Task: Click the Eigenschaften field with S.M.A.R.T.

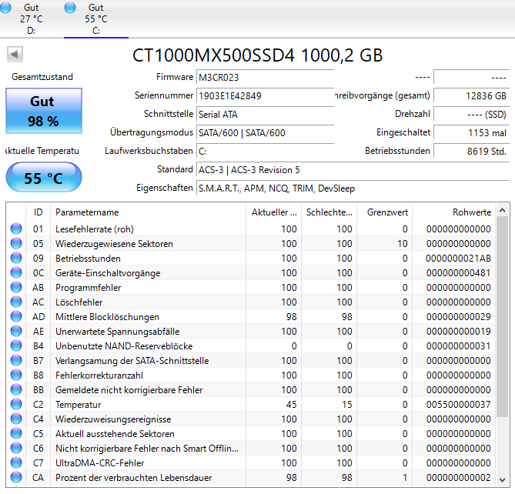Action: point(353,189)
